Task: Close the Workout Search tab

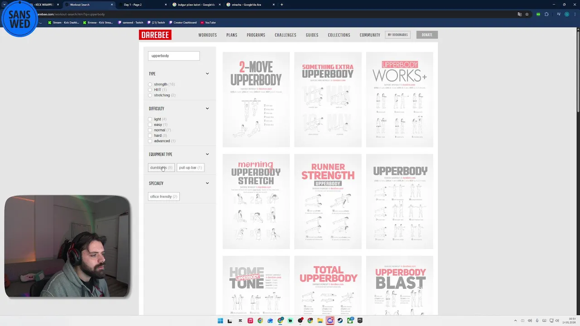Action: [x=112, y=5]
